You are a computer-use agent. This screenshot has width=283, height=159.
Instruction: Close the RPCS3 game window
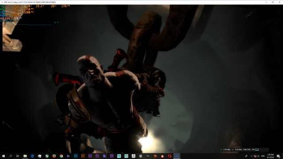point(279,2)
